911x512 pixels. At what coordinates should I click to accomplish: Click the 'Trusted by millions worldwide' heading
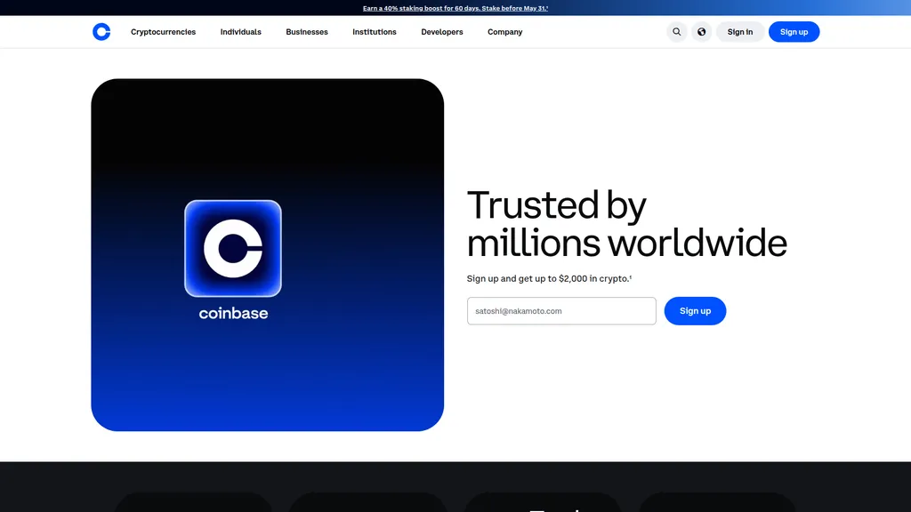[x=627, y=223]
